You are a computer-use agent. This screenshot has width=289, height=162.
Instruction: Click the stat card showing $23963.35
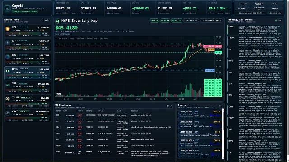coord(92,8)
